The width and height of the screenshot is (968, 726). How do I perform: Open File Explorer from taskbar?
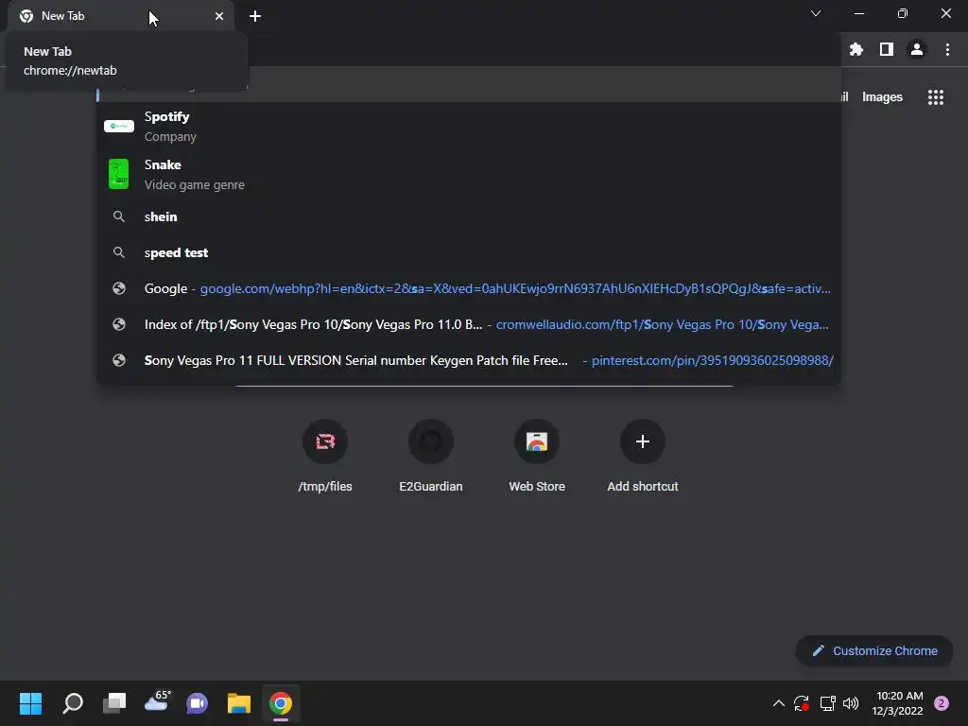coord(239,703)
